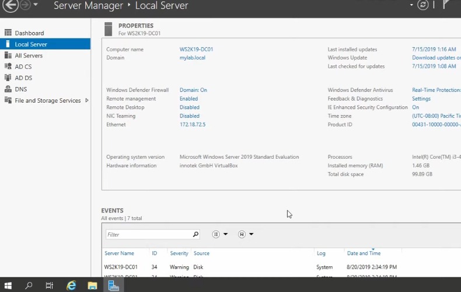
Task: Click the IE Enhanced Security Configuration On link
Action: coord(415,107)
